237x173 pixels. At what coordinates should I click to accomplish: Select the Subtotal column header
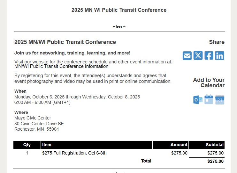pos(207,145)
